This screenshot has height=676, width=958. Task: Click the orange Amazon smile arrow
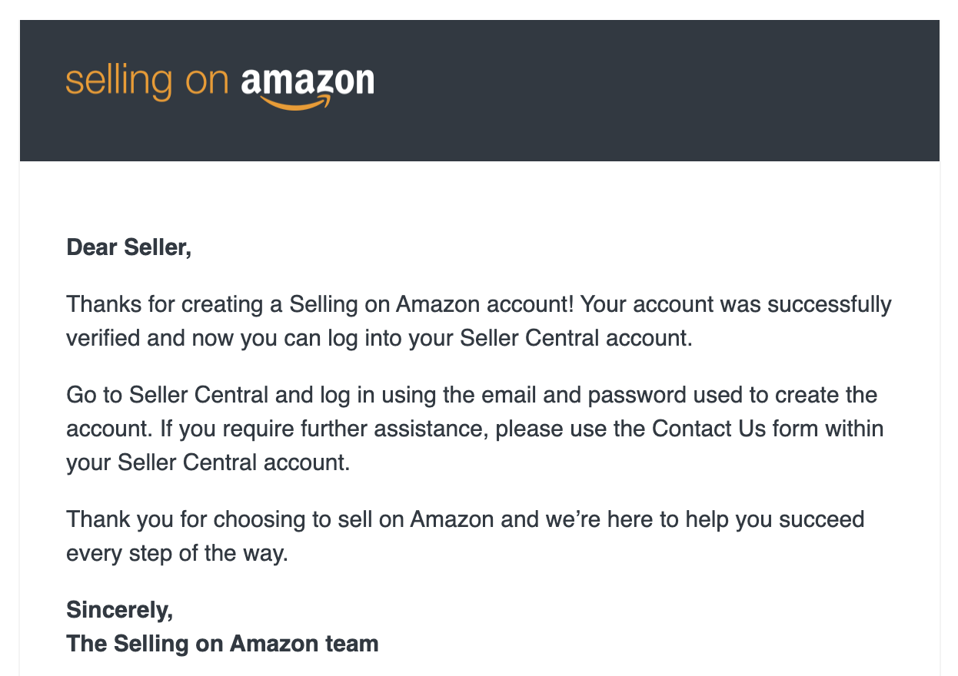tap(296, 102)
